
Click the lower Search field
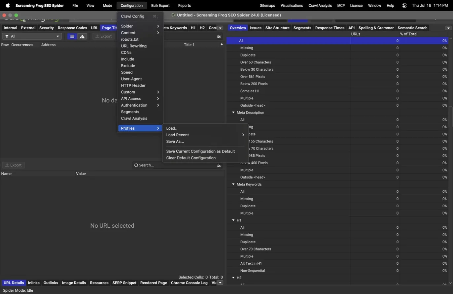point(174,165)
